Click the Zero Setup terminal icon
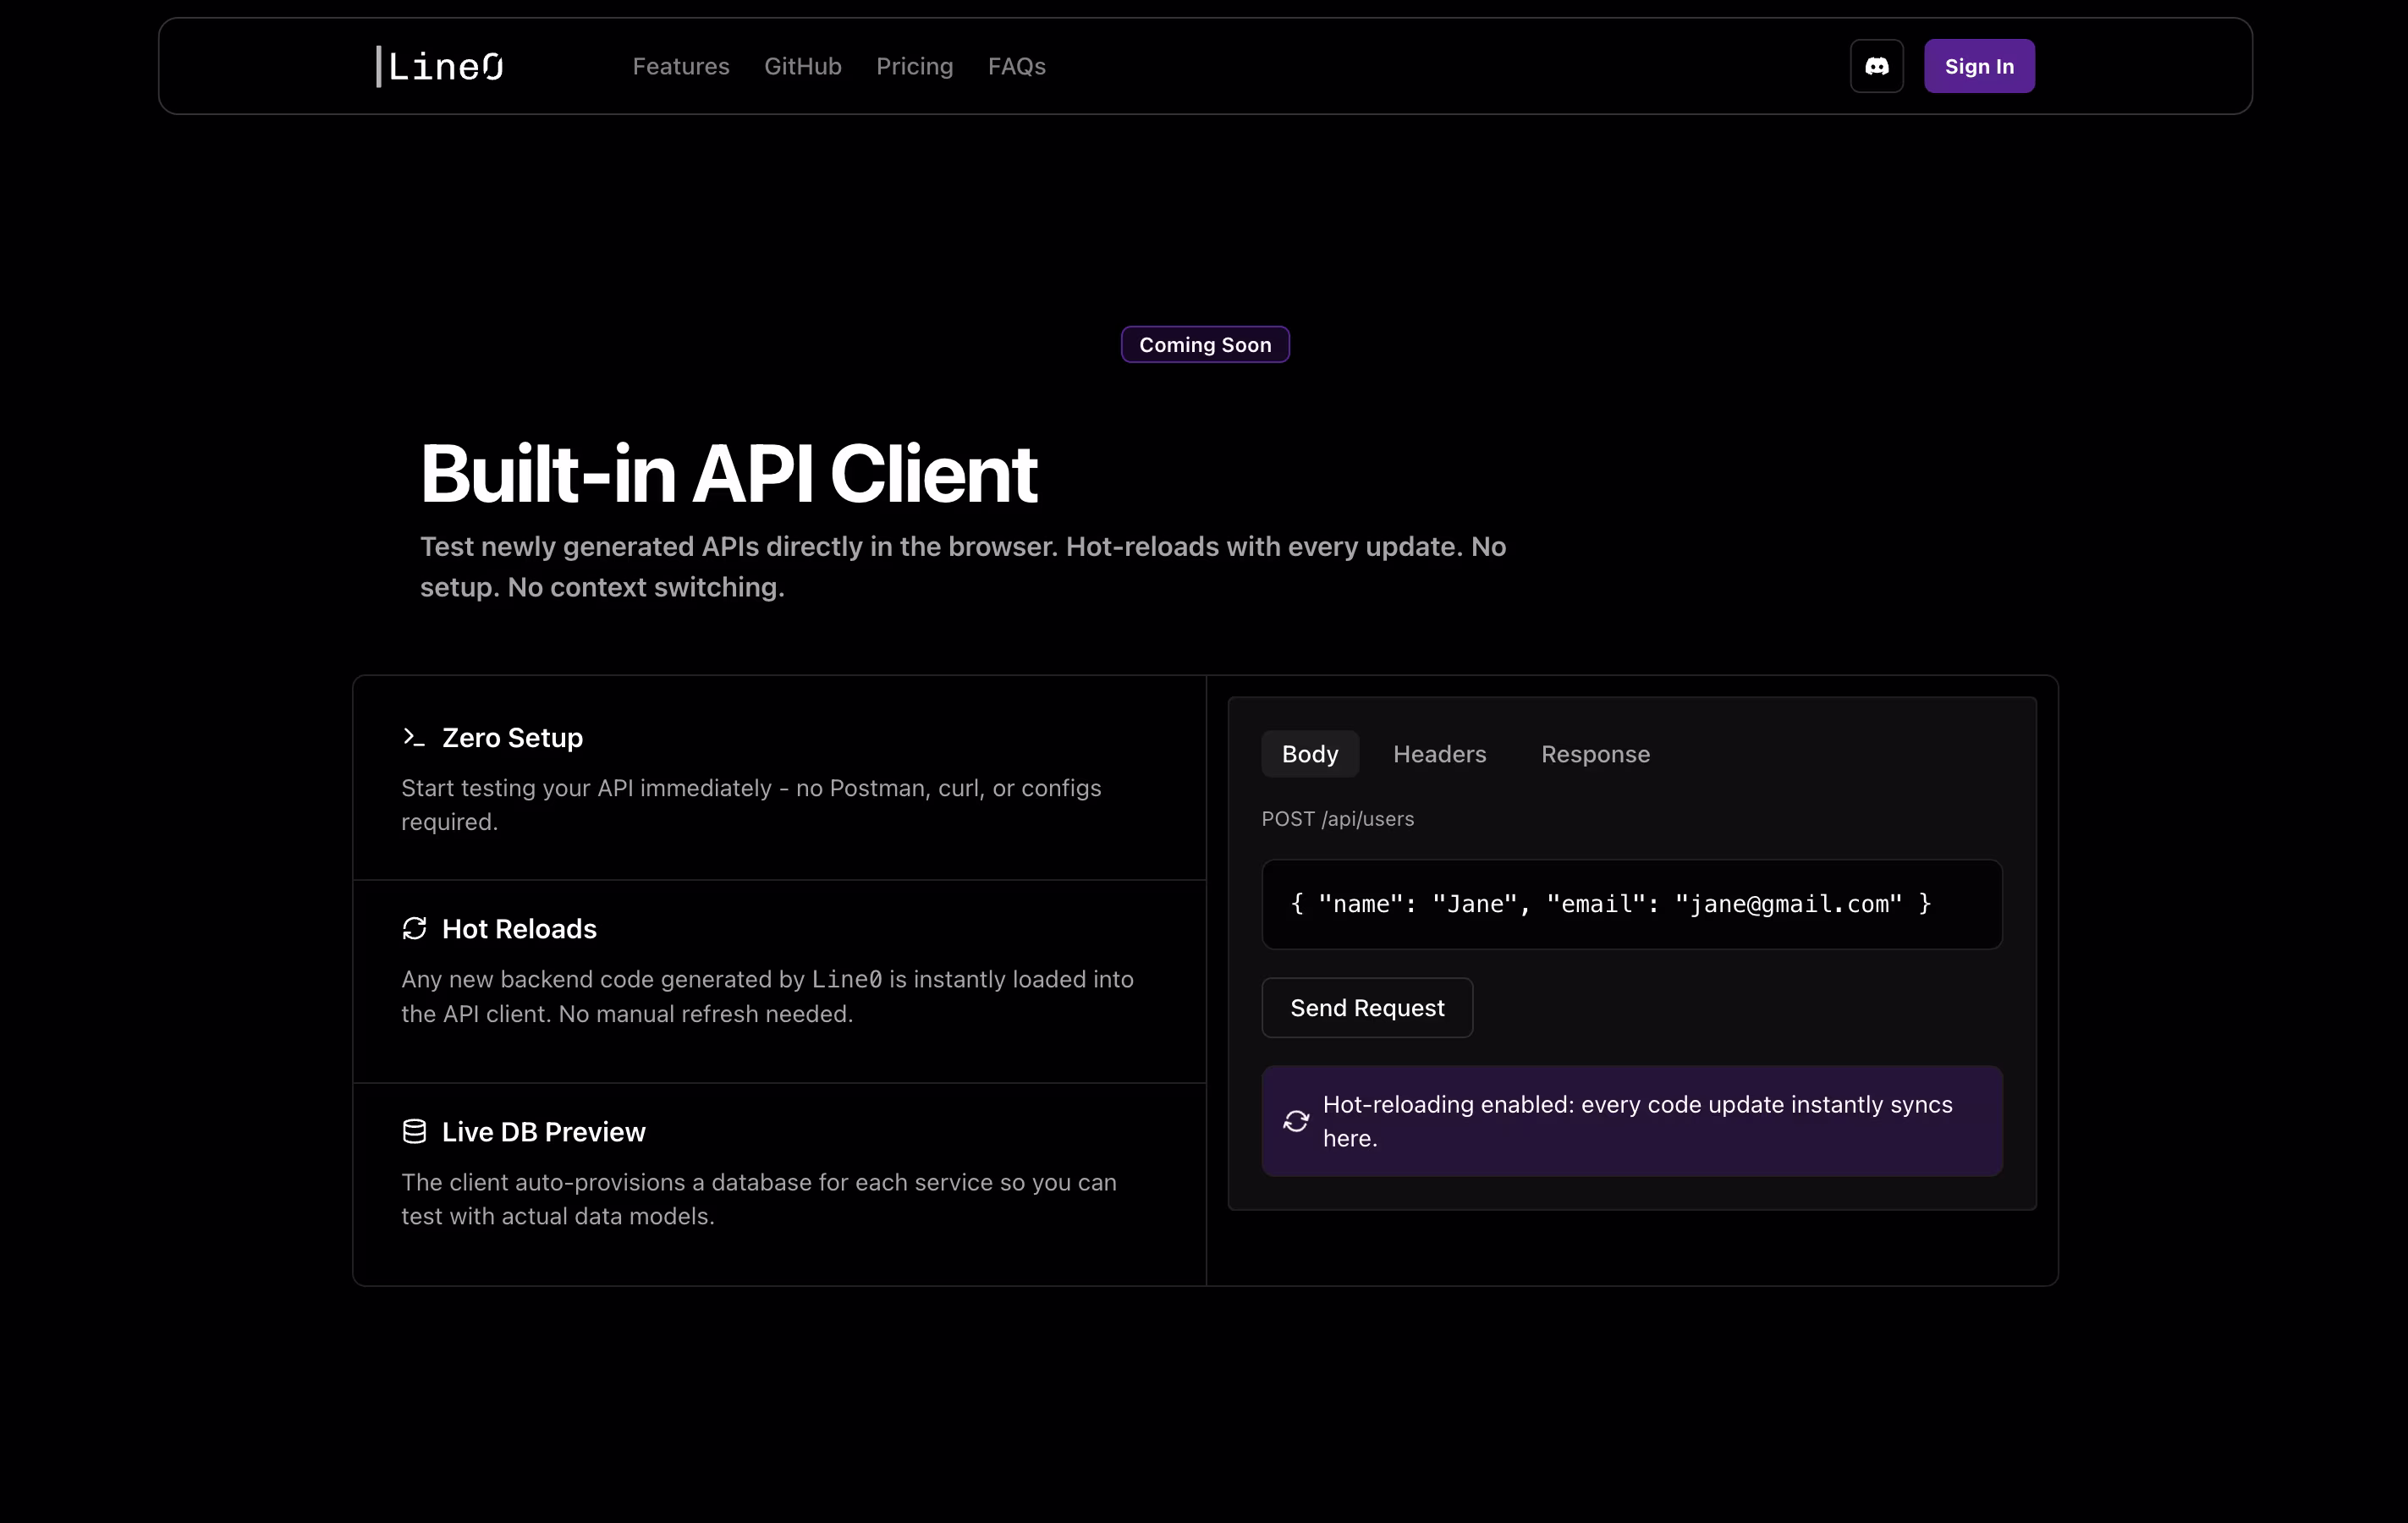 tap(413, 737)
